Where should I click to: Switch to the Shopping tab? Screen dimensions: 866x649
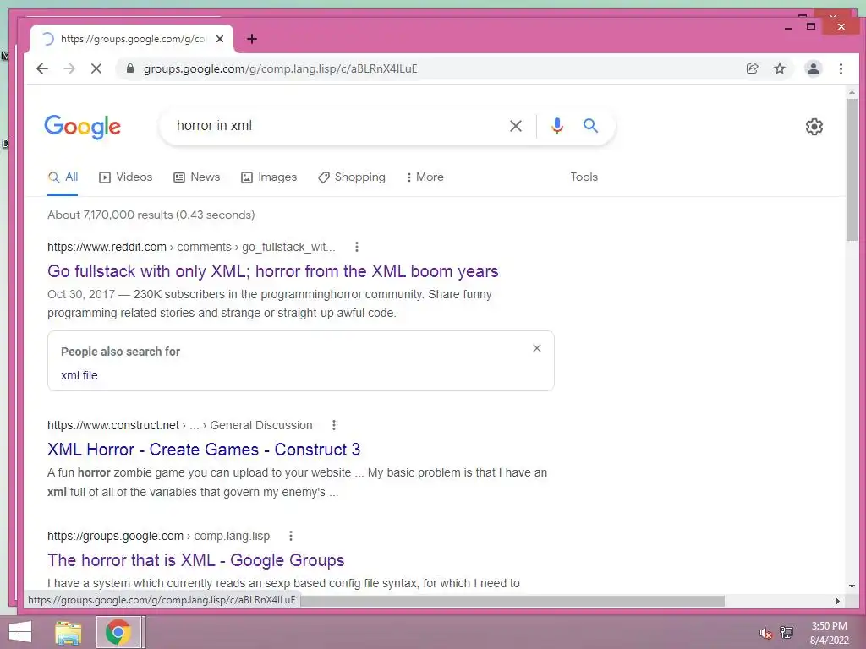[x=352, y=177]
